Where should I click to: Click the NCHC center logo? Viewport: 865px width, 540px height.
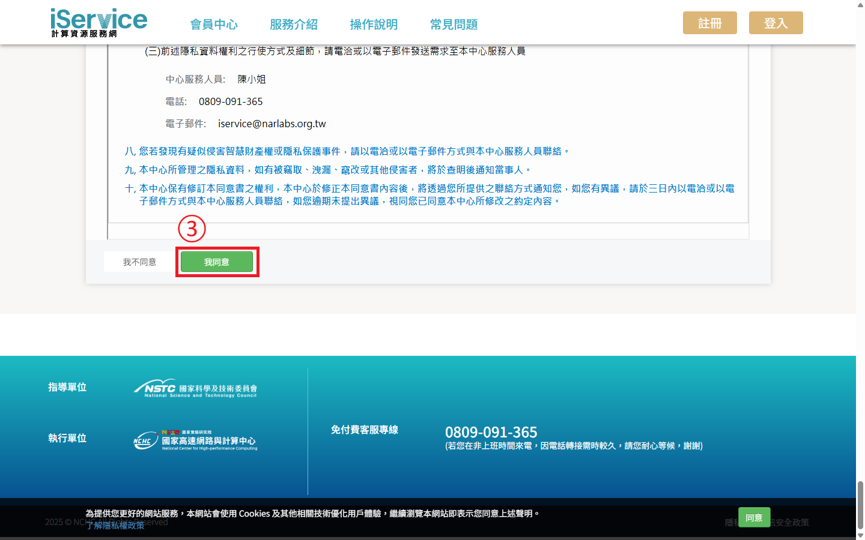tap(195, 440)
